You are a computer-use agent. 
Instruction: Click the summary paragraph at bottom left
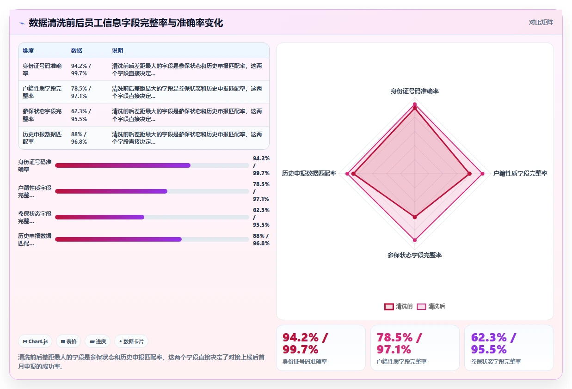coord(141,362)
